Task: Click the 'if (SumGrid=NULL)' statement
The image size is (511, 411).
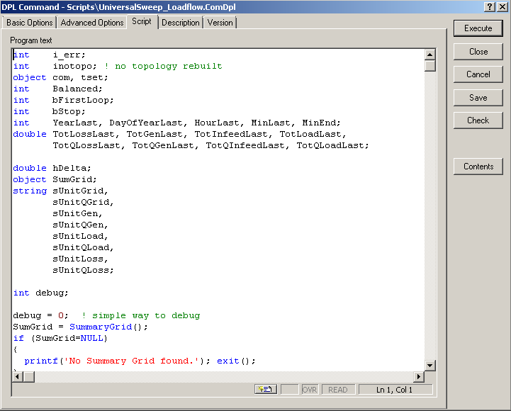Action: (x=60, y=338)
